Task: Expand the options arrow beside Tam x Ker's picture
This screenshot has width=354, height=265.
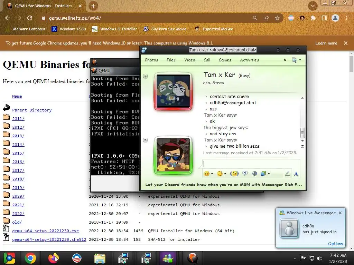Action: (146, 76)
